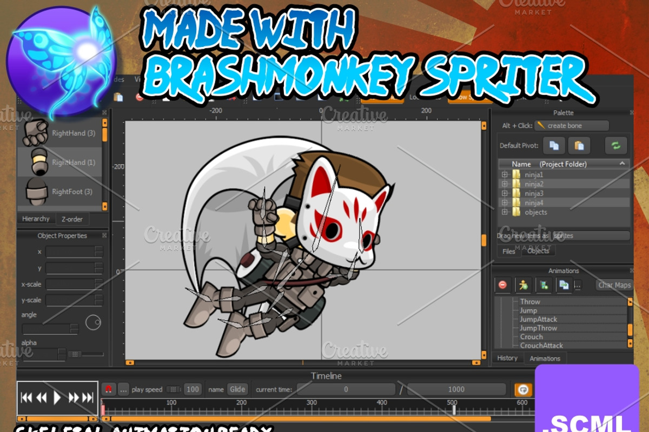Image resolution: width=649 pixels, height=432 pixels.
Task: Open the Char Maps button
Action: click(615, 285)
